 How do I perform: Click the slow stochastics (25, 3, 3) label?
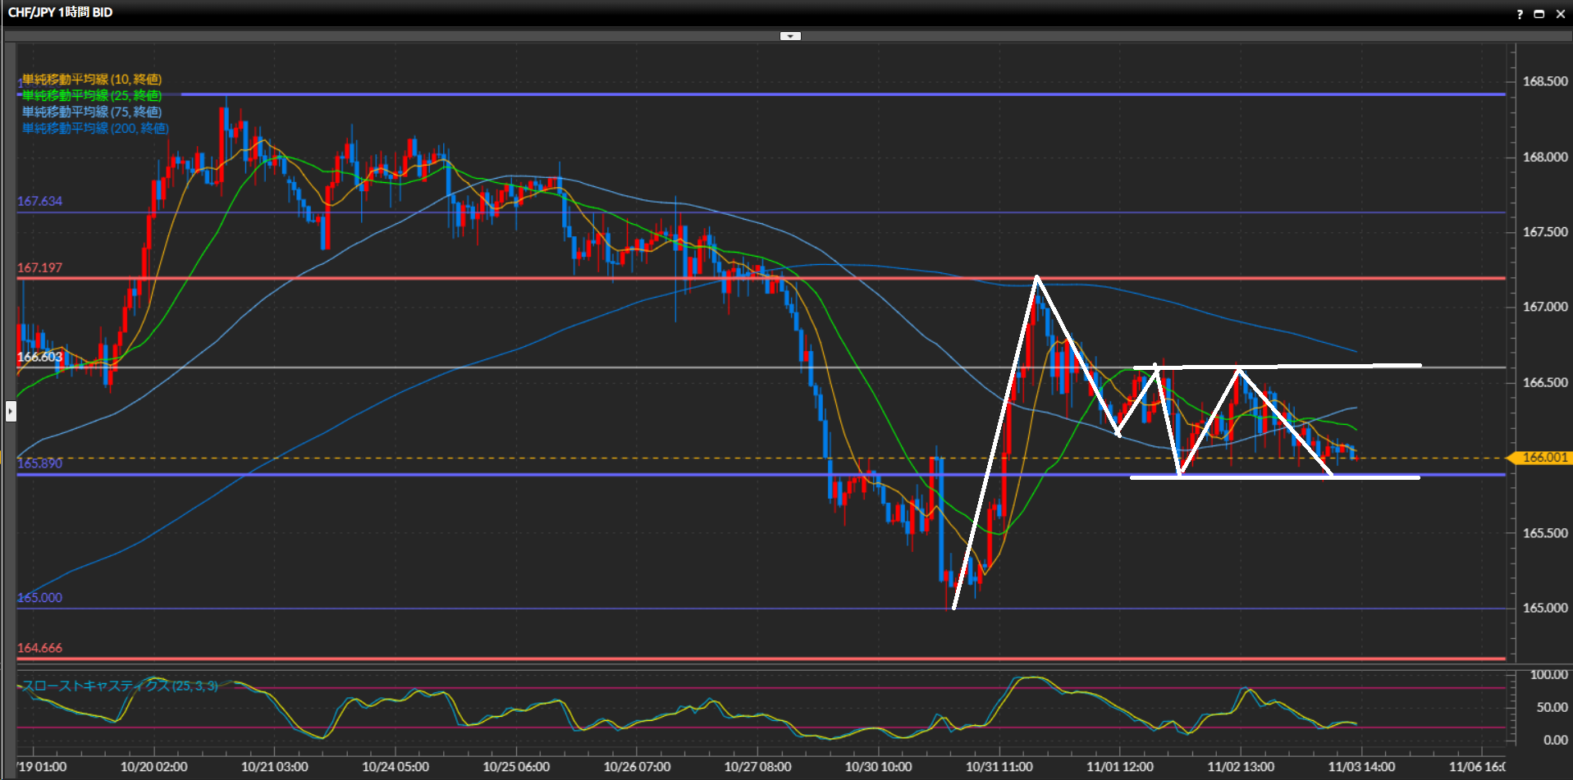pyautogui.click(x=120, y=686)
